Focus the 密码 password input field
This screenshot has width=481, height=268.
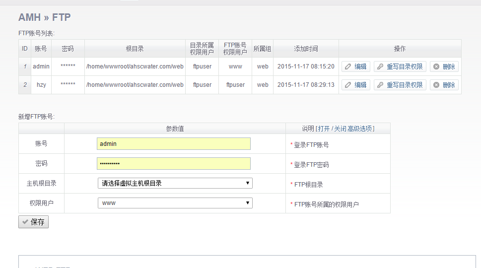(173, 164)
